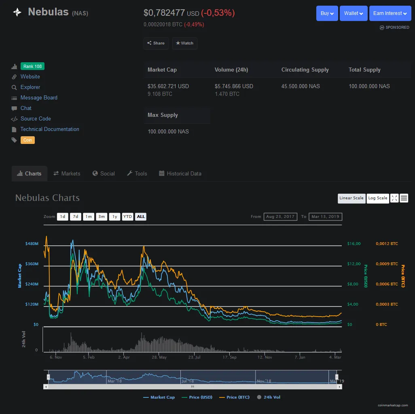Click the navigator horizontal scrollbar thumb

click(193, 387)
